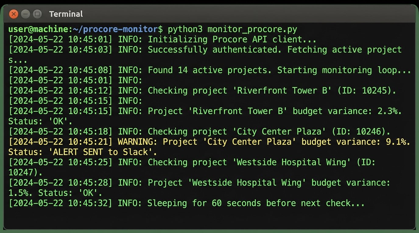Click the Terminal title in the title bar
419x233 pixels.
pos(66,14)
